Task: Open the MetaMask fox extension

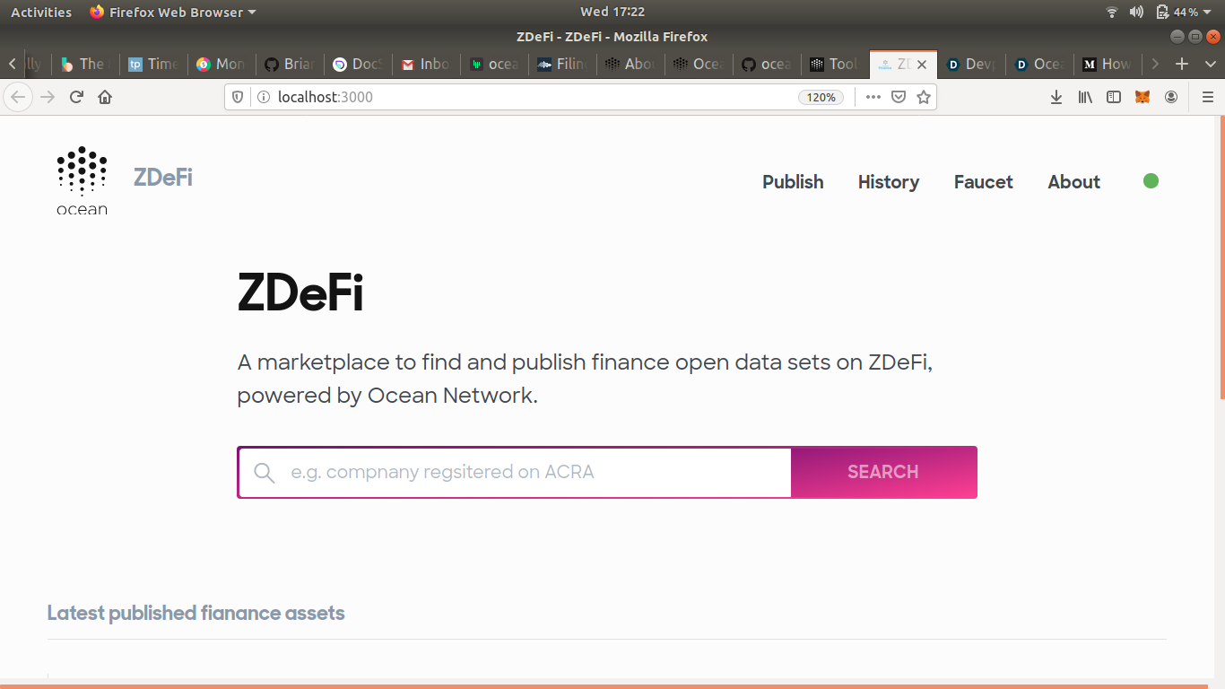Action: pos(1142,97)
